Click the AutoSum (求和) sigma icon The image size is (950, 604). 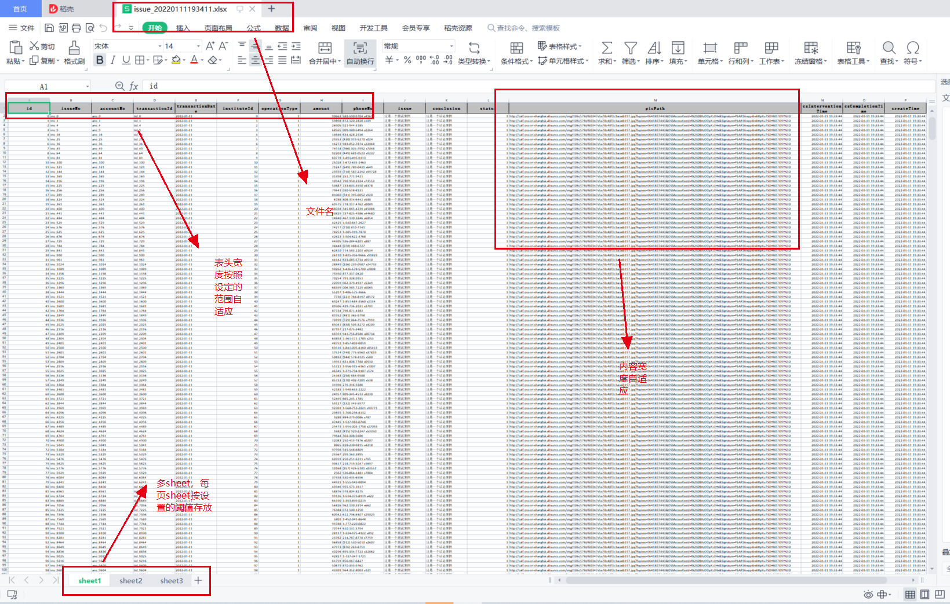click(x=607, y=47)
